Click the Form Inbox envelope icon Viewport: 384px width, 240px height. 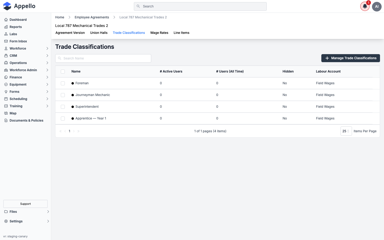tap(6, 41)
